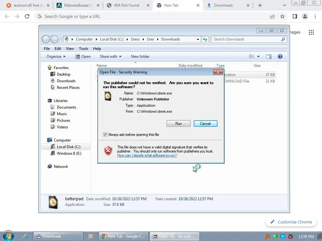
Task: Click Users in the address breadcrumb
Action: tap(135, 39)
